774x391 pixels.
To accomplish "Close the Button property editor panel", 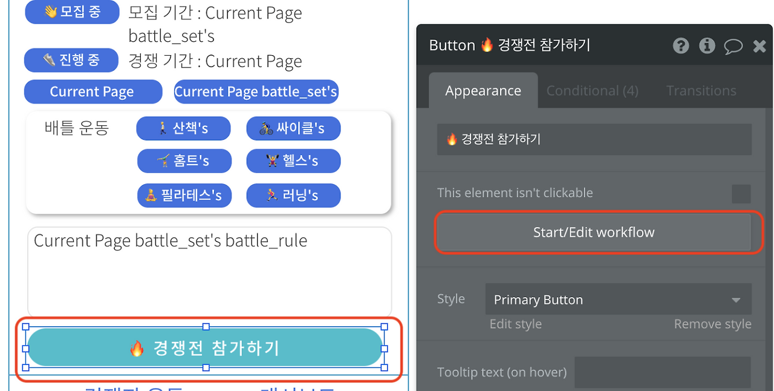I will [759, 46].
